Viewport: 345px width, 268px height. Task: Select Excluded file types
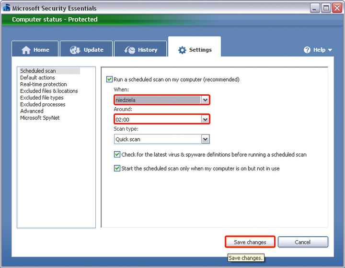[x=42, y=98]
